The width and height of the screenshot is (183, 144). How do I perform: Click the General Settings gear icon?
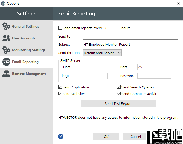click(6, 27)
